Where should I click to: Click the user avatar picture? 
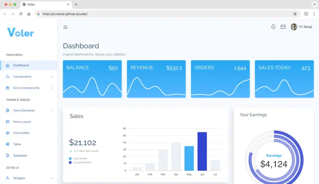[x=294, y=27]
